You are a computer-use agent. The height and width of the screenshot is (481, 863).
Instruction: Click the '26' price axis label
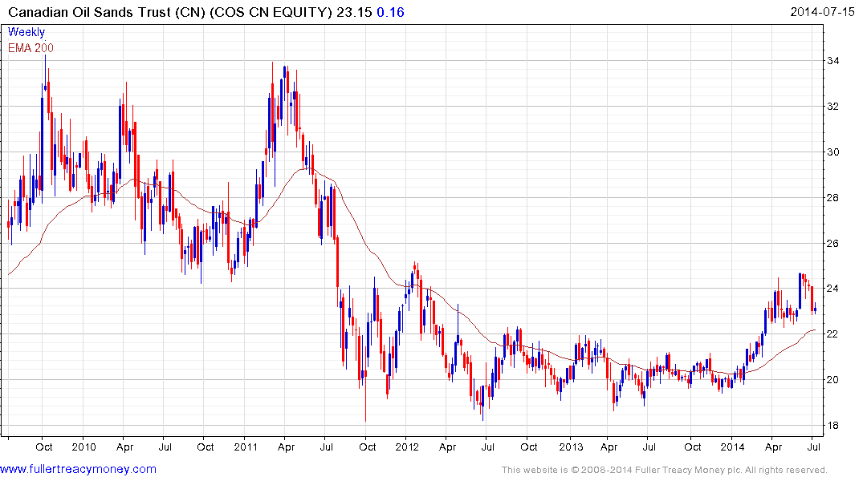point(832,244)
